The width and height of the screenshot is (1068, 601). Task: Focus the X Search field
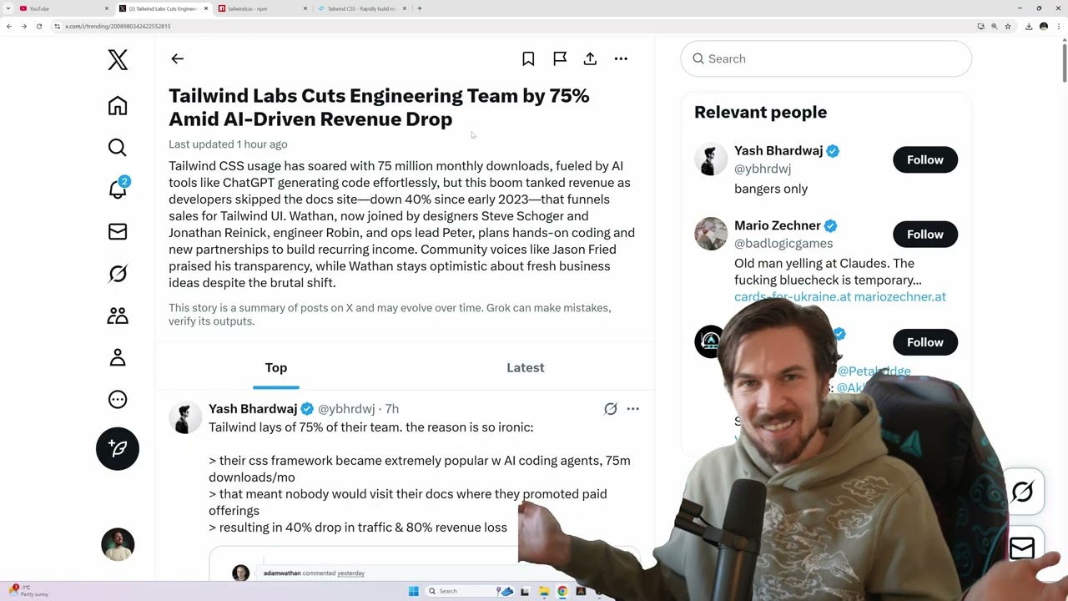pyautogui.click(x=826, y=58)
